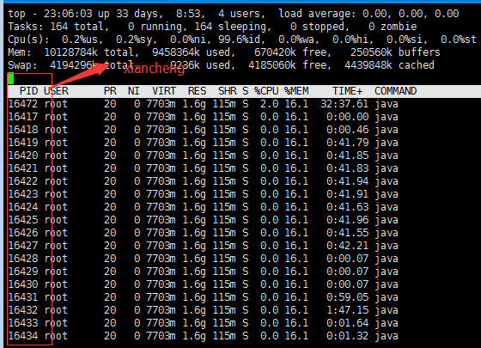Click the 32:37.61 time value
The width and height of the screenshot is (481, 348).
click(x=344, y=104)
